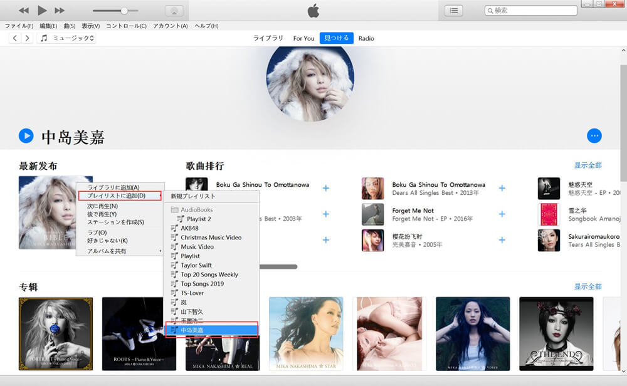Click 显示全部 link for 专辑
Screen dimensions: 627x386
tap(588, 286)
